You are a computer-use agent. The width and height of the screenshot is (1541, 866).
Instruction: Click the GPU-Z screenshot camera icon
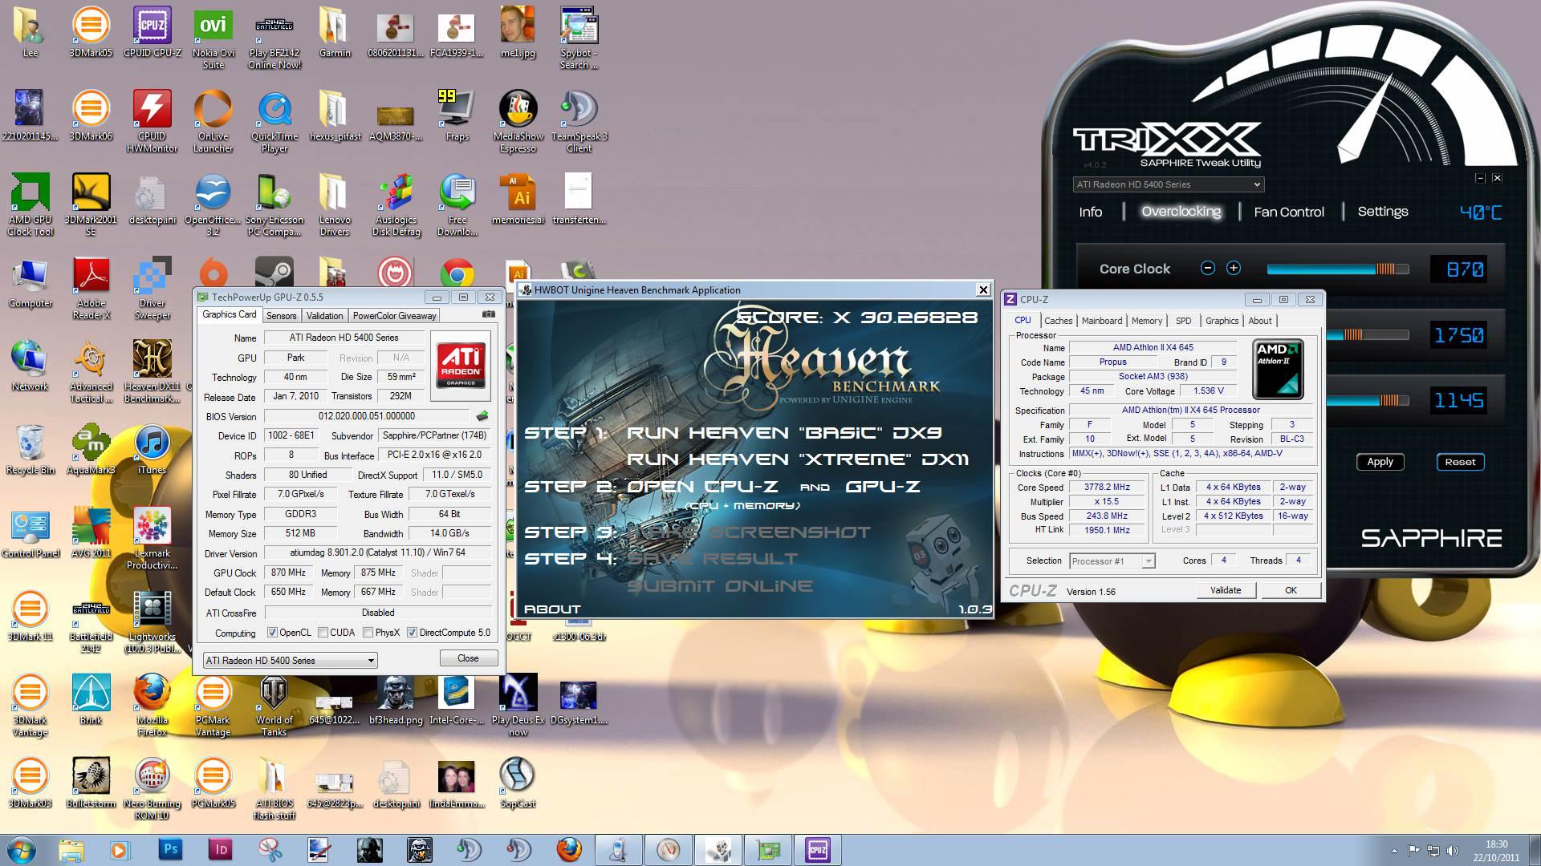[488, 315]
